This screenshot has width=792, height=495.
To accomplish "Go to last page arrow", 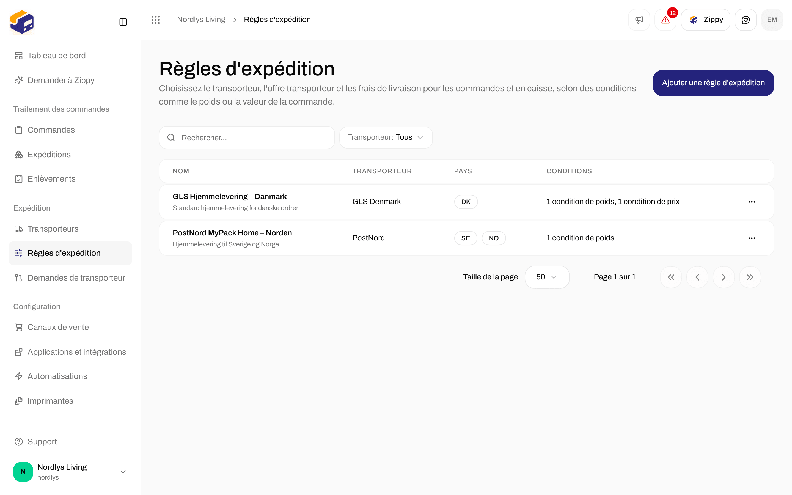I will pyautogui.click(x=750, y=277).
